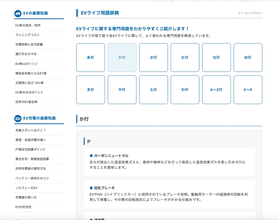This screenshot has height=220, width=279.
Task: Open the 0〜9 glossary section
Action: pos(248,90)
